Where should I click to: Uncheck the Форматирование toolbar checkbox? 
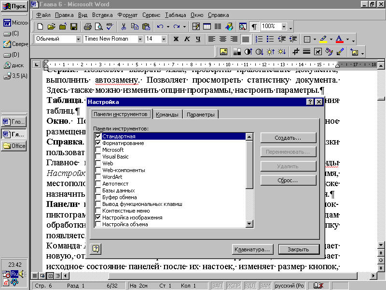pos(98,143)
